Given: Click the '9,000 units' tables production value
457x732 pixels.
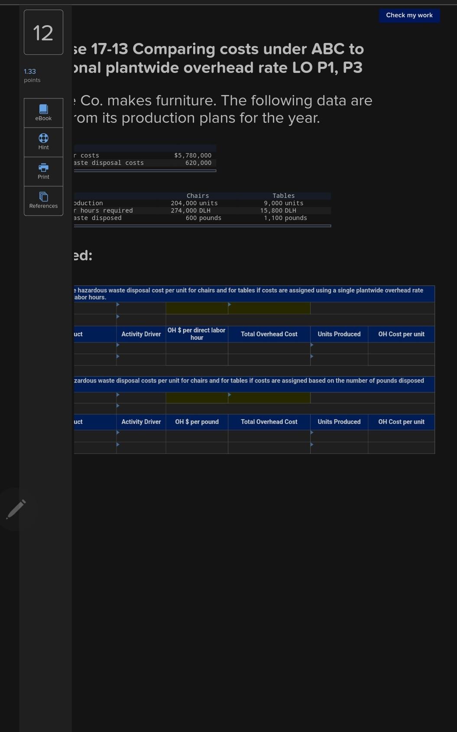Looking at the screenshot, I should coord(284,203).
